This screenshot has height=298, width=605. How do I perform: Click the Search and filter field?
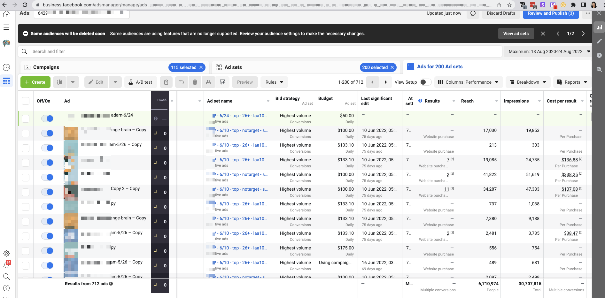(x=260, y=51)
